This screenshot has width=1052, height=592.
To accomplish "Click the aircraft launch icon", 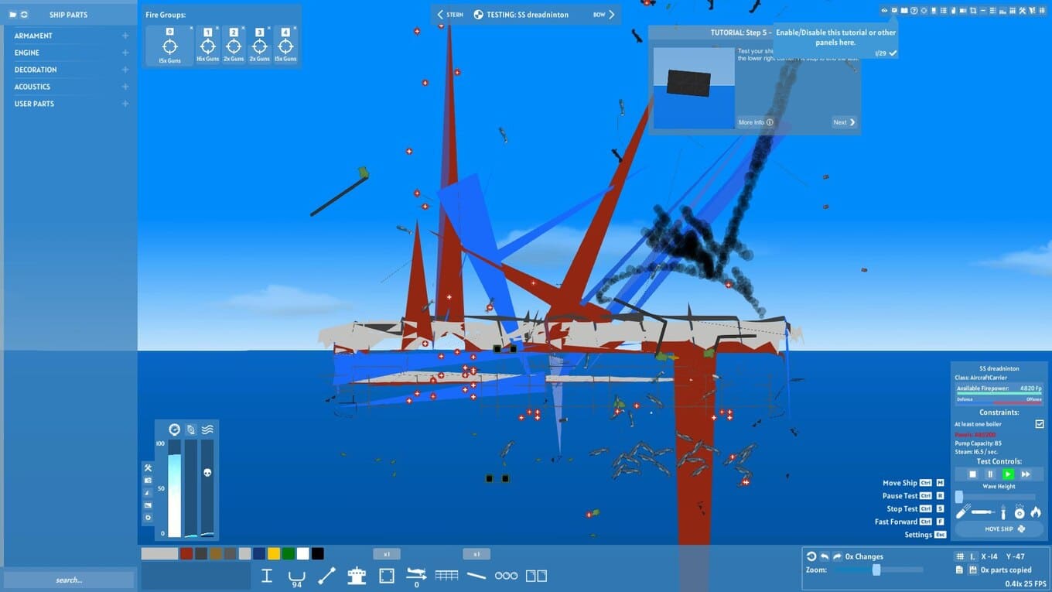I will 416,574.
